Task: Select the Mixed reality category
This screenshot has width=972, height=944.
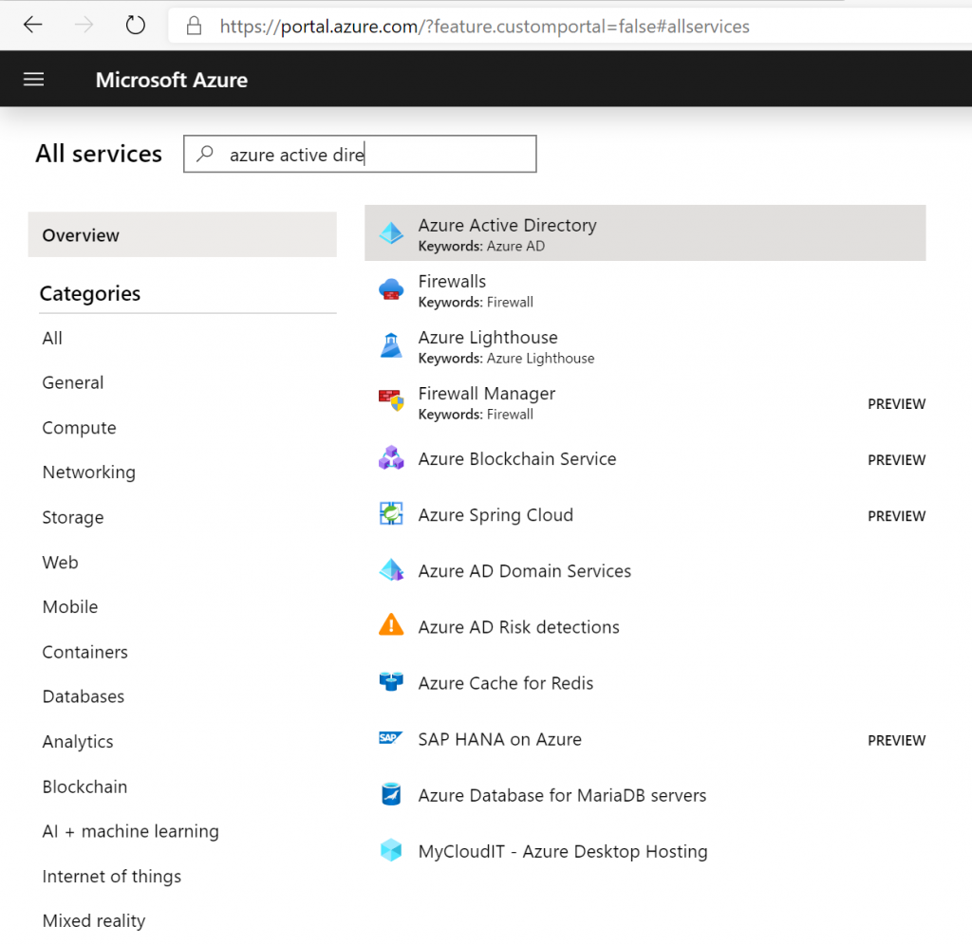Action: (94, 921)
